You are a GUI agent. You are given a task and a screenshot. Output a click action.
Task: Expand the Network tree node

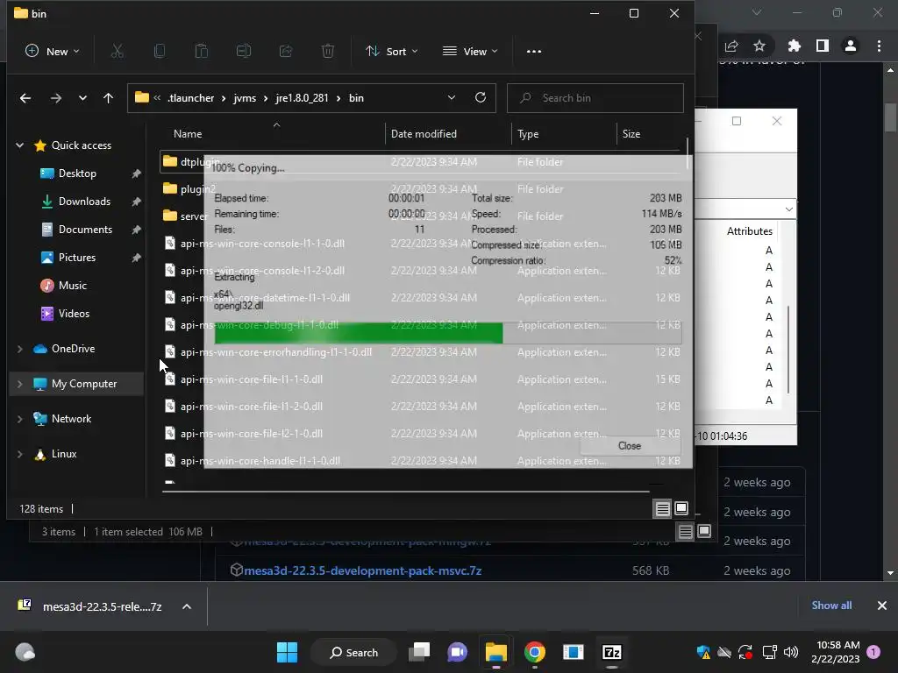tap(20, 419)
